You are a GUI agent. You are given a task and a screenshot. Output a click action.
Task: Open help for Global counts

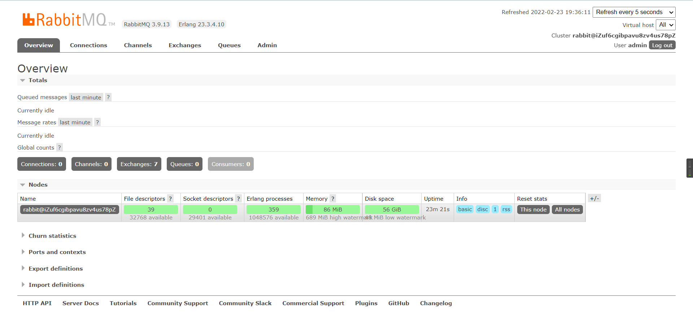tap(60, 147)
